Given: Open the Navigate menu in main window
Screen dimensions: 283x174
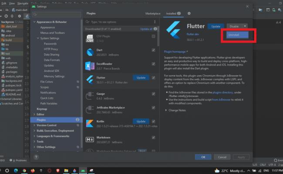Looking at the screenshot, I should click(x=23, y=3).
